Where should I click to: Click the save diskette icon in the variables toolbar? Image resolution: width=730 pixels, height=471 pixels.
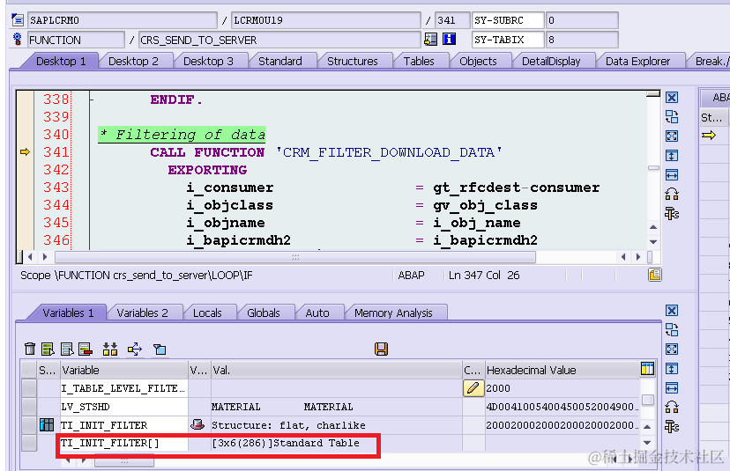point(381,349)
